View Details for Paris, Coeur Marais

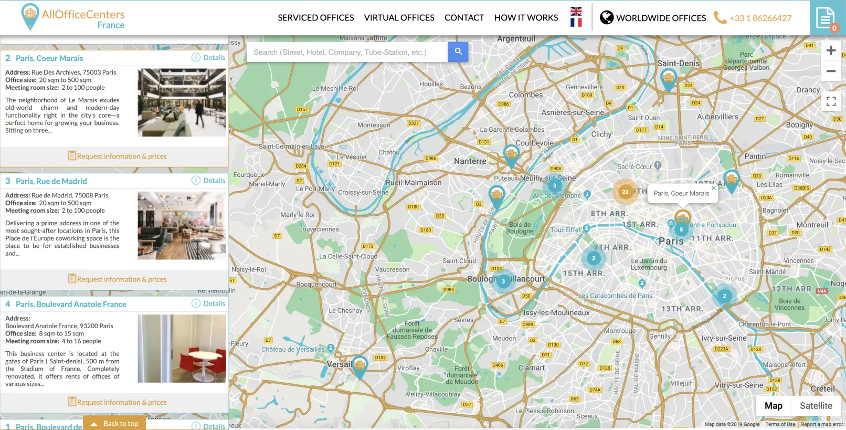208,58
